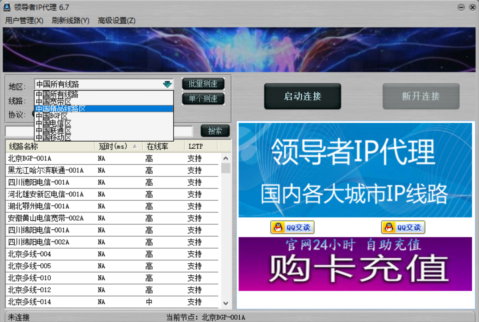The image size is (479, 322).
Task: Click the 单个测速 single speed test button
Action: (203, 98)
